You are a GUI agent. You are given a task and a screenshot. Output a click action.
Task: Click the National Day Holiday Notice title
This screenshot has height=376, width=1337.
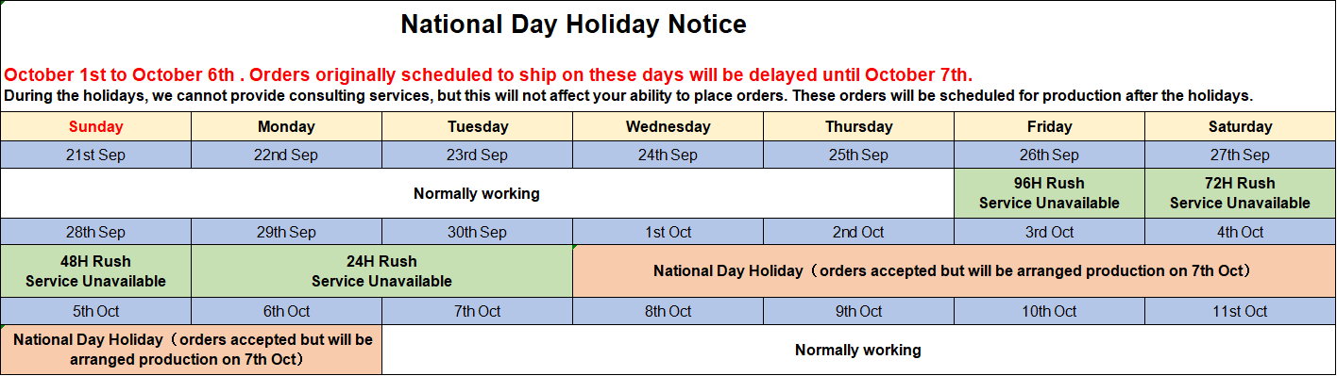pyautogui.click(x=573, y=25)
